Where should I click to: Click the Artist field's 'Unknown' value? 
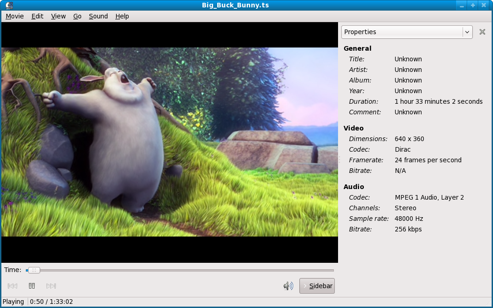pyautogui.click(x=408, y=70)
